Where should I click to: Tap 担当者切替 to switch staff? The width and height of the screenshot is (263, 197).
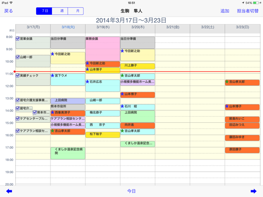[248, 11]
